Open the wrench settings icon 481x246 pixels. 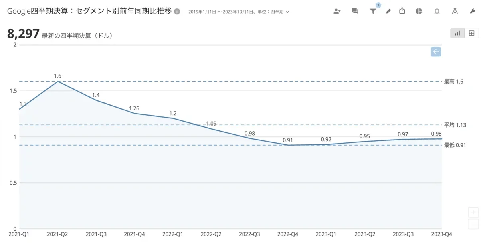pos(472,11)
